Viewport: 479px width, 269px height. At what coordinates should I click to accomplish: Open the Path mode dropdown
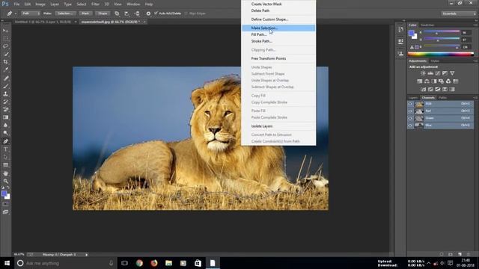point(31,13)
